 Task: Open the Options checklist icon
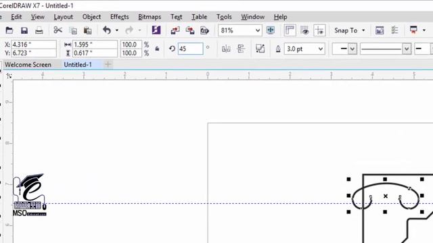[394, 30]
